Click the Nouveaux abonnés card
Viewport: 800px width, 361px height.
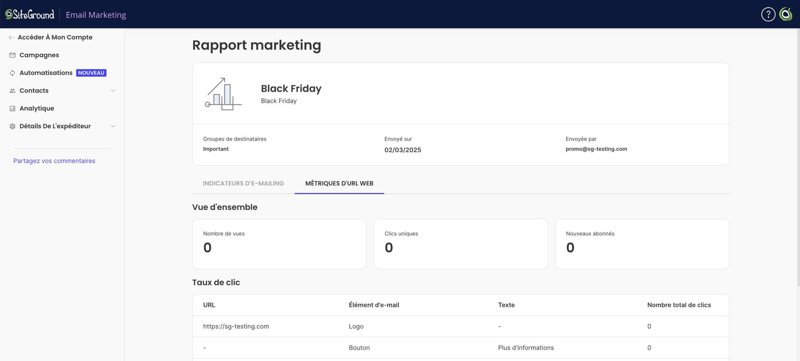tap(642, 244)
